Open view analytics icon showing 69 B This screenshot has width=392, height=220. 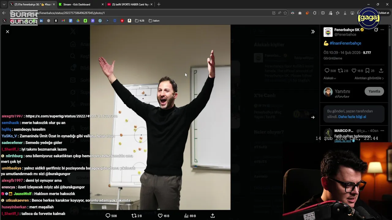(186, 216)
